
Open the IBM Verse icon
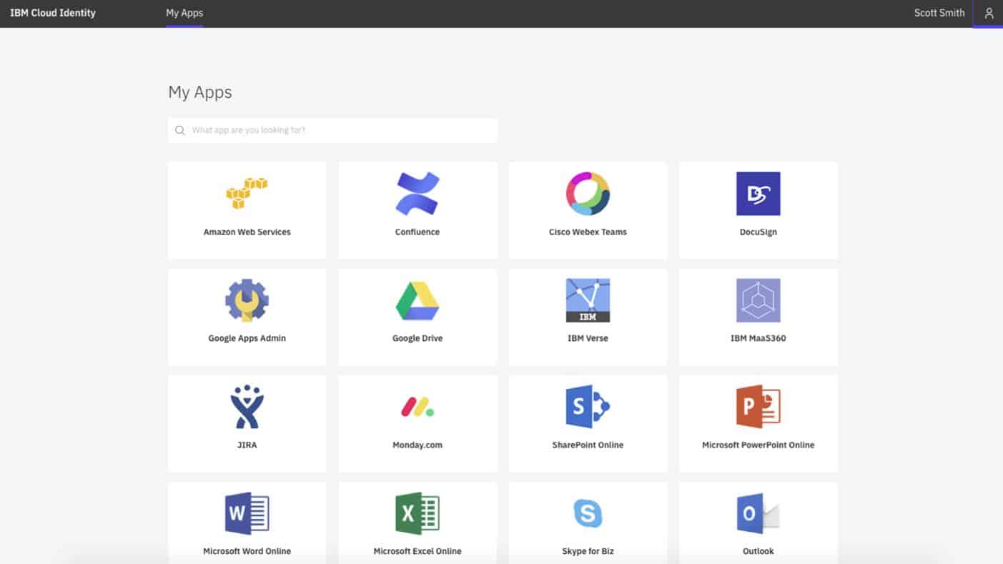coord(588,300)
